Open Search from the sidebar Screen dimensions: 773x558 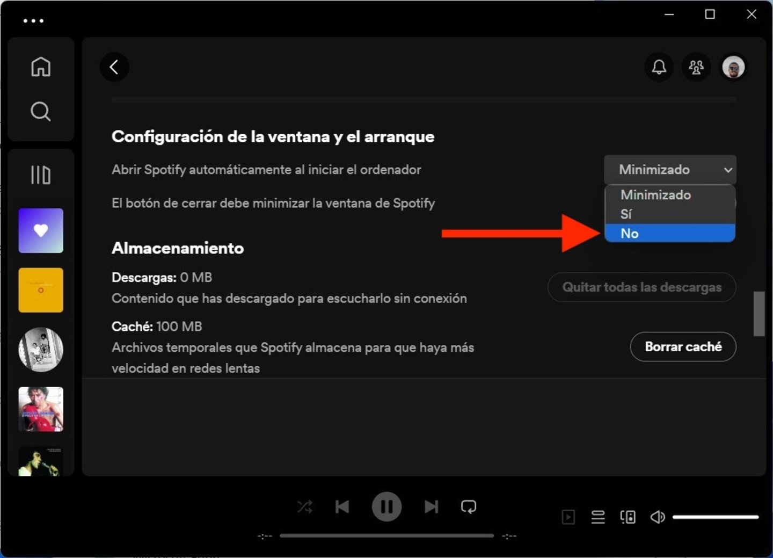pyautogui.click(x=41, y=112)
